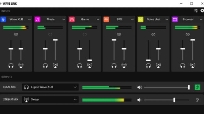This screenshot has width=204, height=114.
Task: Expand the Music channel dropdown
Action: 64,20
